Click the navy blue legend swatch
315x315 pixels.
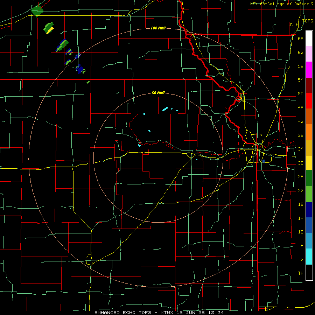[309, 210]
